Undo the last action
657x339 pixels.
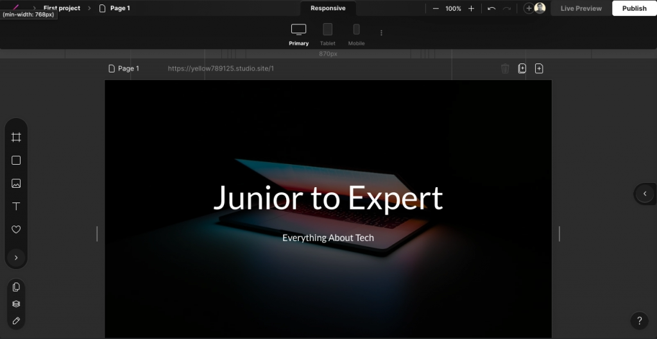tap(491, 8)
